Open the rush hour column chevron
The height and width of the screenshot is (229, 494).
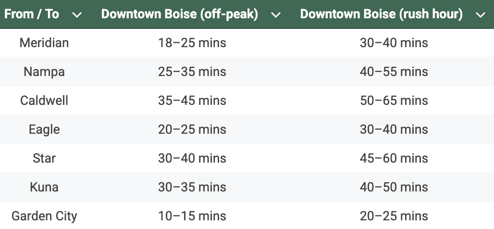[x=481, y=15]
